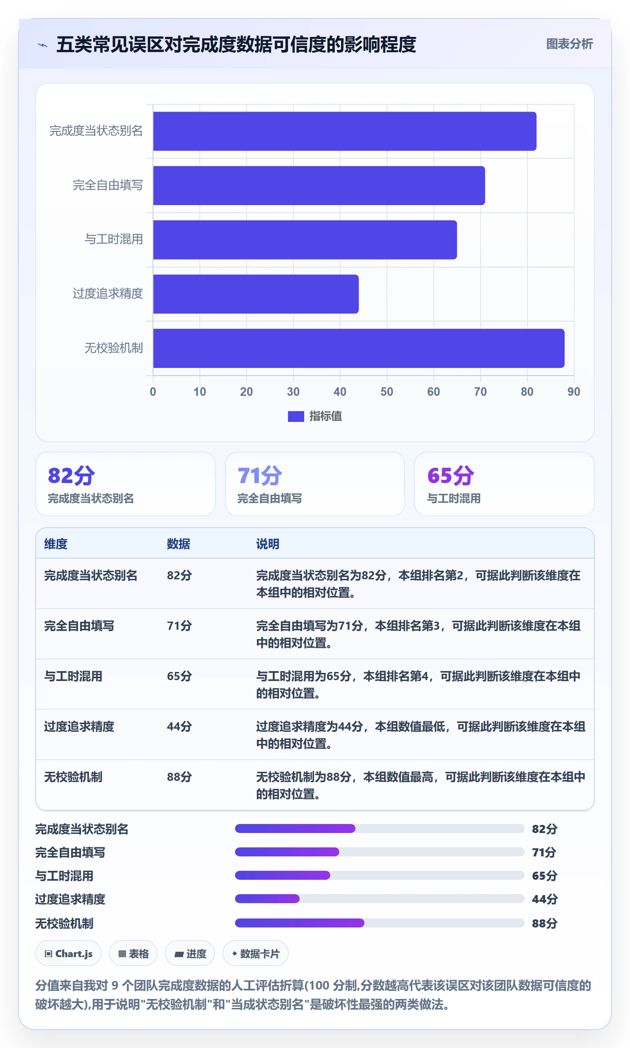Click the 指标值 legend label
Screen dimensions: 630x1048
point(326,417)
